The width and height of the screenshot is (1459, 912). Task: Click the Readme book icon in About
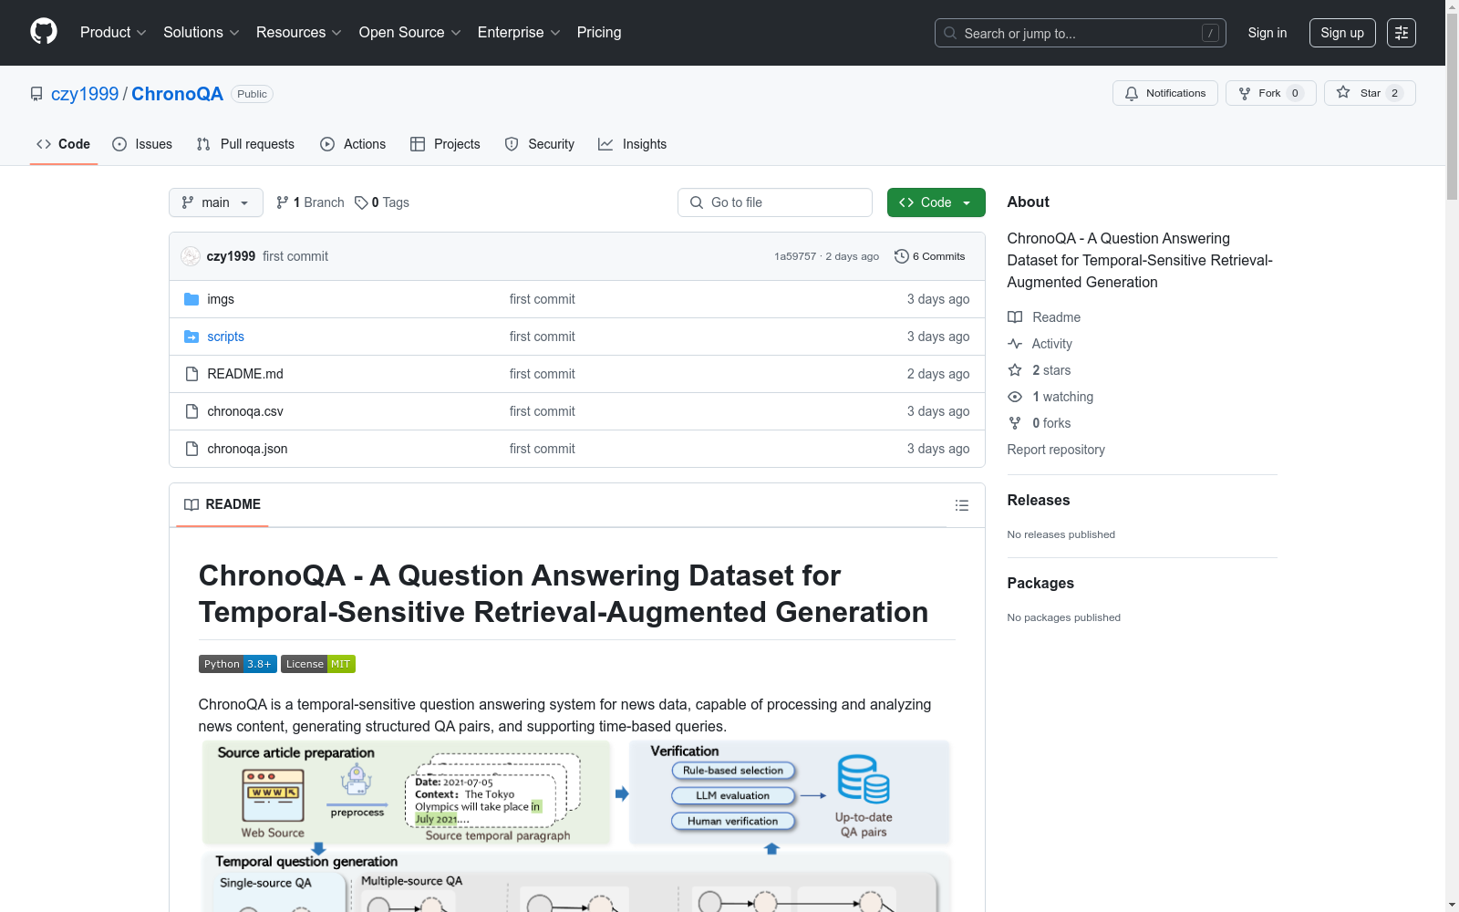tap(1015, 317)
